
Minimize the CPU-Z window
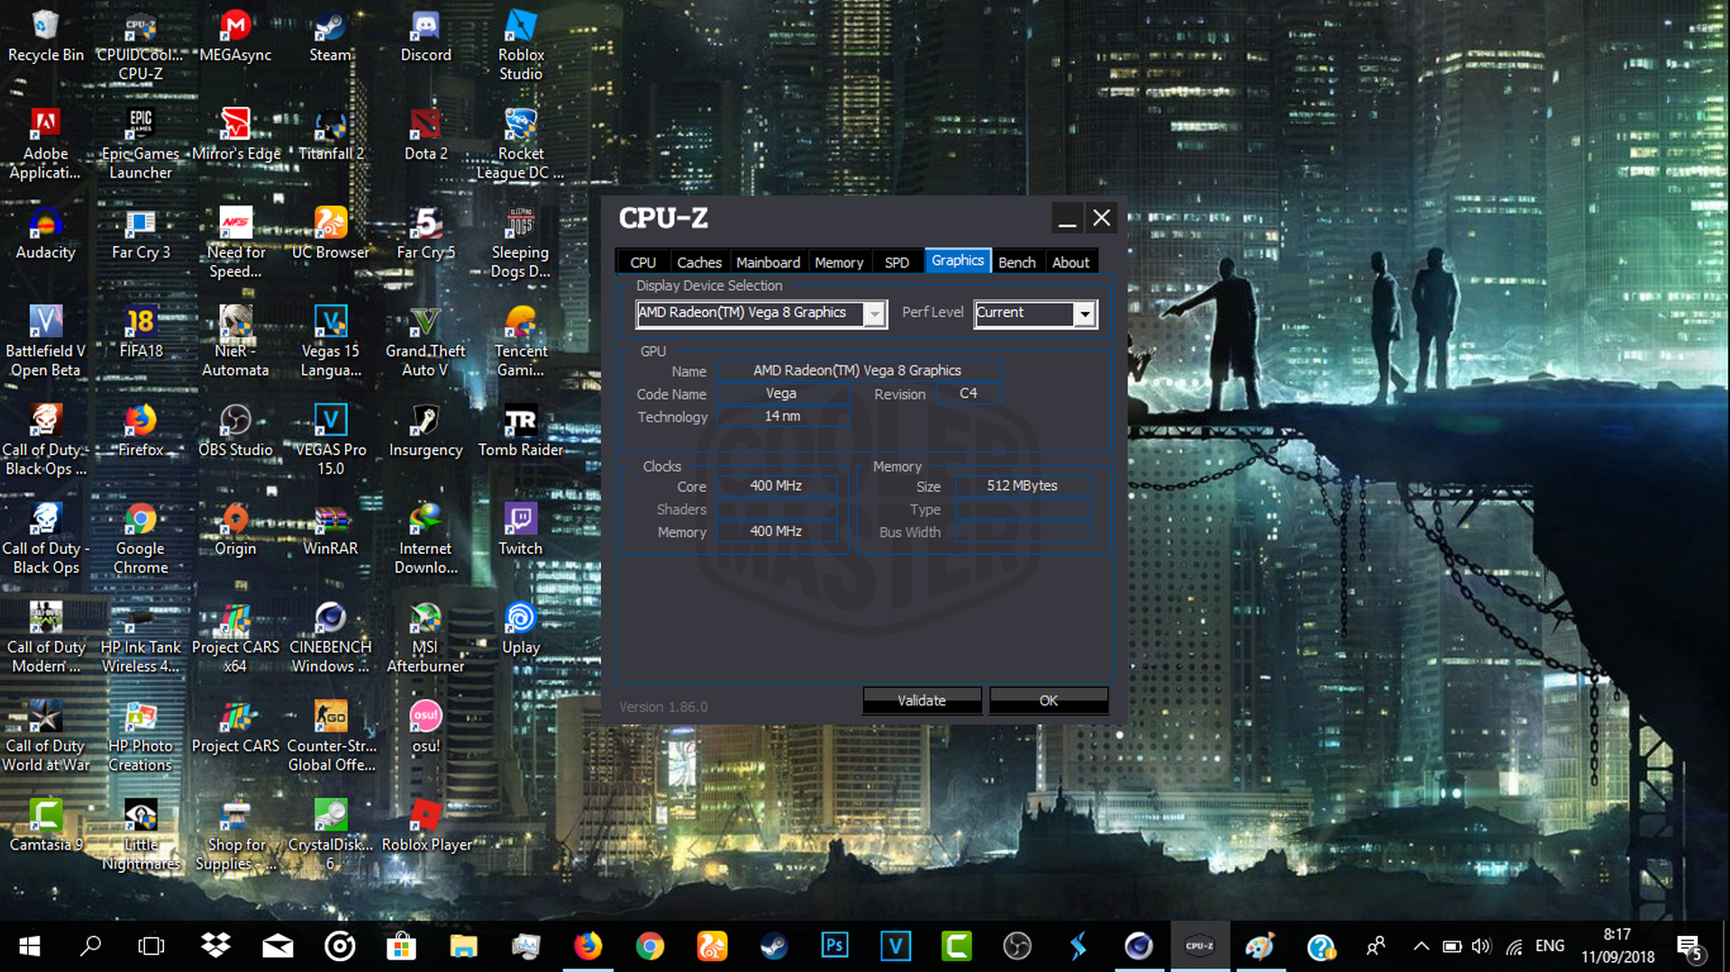click(x=1068, y=218)
